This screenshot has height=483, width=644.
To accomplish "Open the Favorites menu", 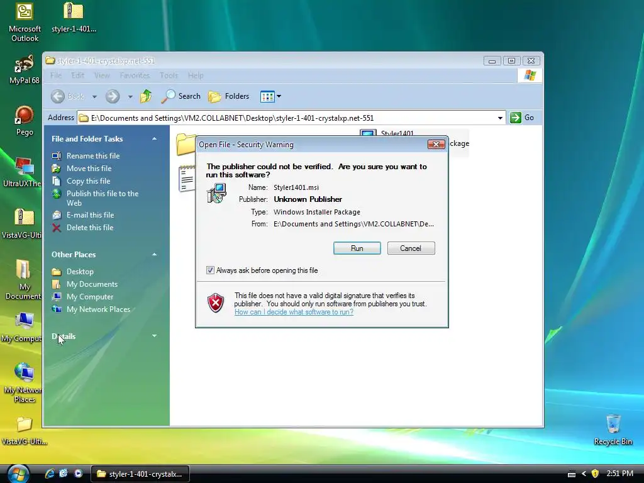I will pos(135,75).
